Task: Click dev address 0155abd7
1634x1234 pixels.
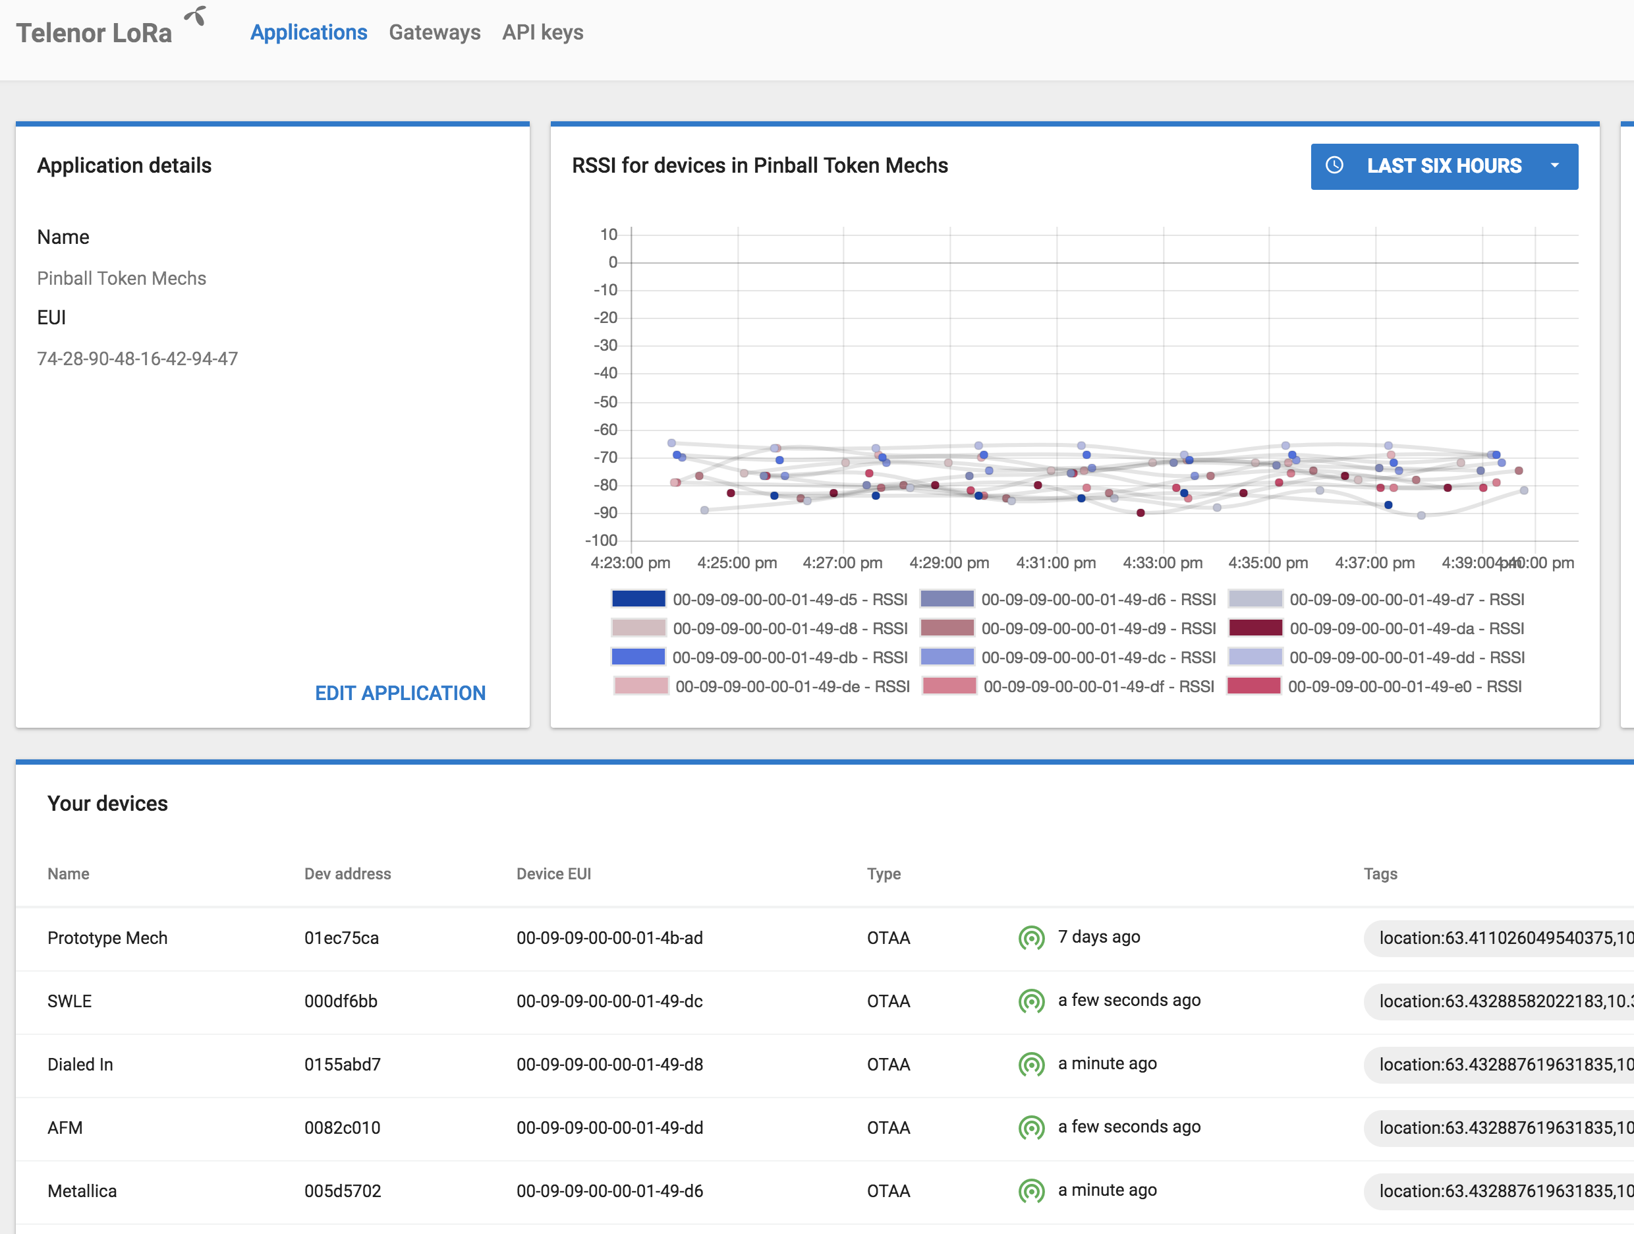Action: tap(343, 1065)
